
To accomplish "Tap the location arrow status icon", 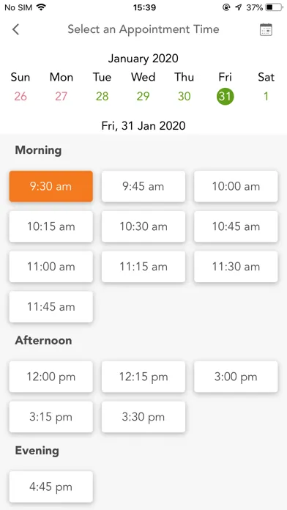I will [239, 7].
